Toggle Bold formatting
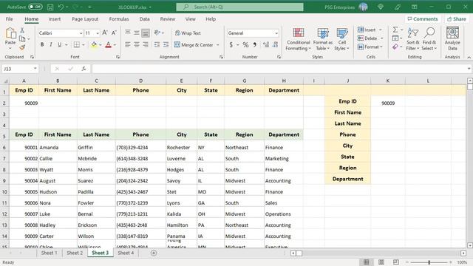This screenshot has width=473, height=266. point(42,44)
